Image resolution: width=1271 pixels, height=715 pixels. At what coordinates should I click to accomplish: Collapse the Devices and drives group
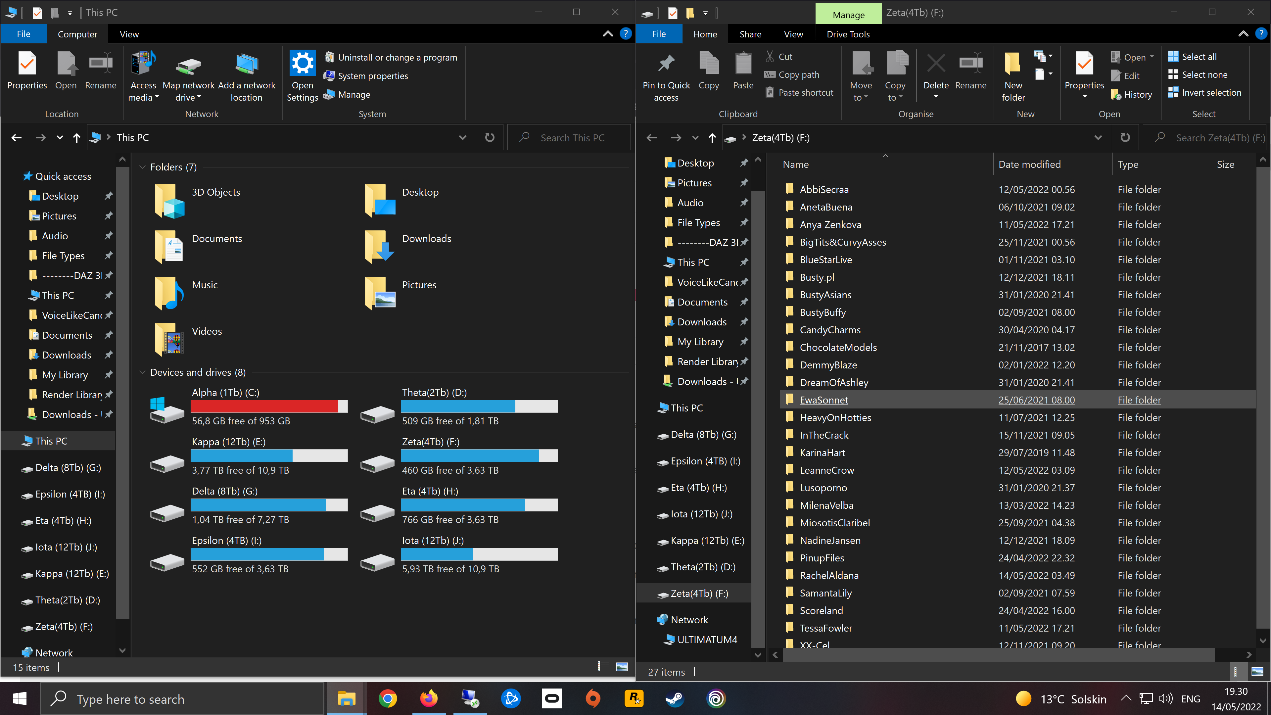tap(143, 372)
